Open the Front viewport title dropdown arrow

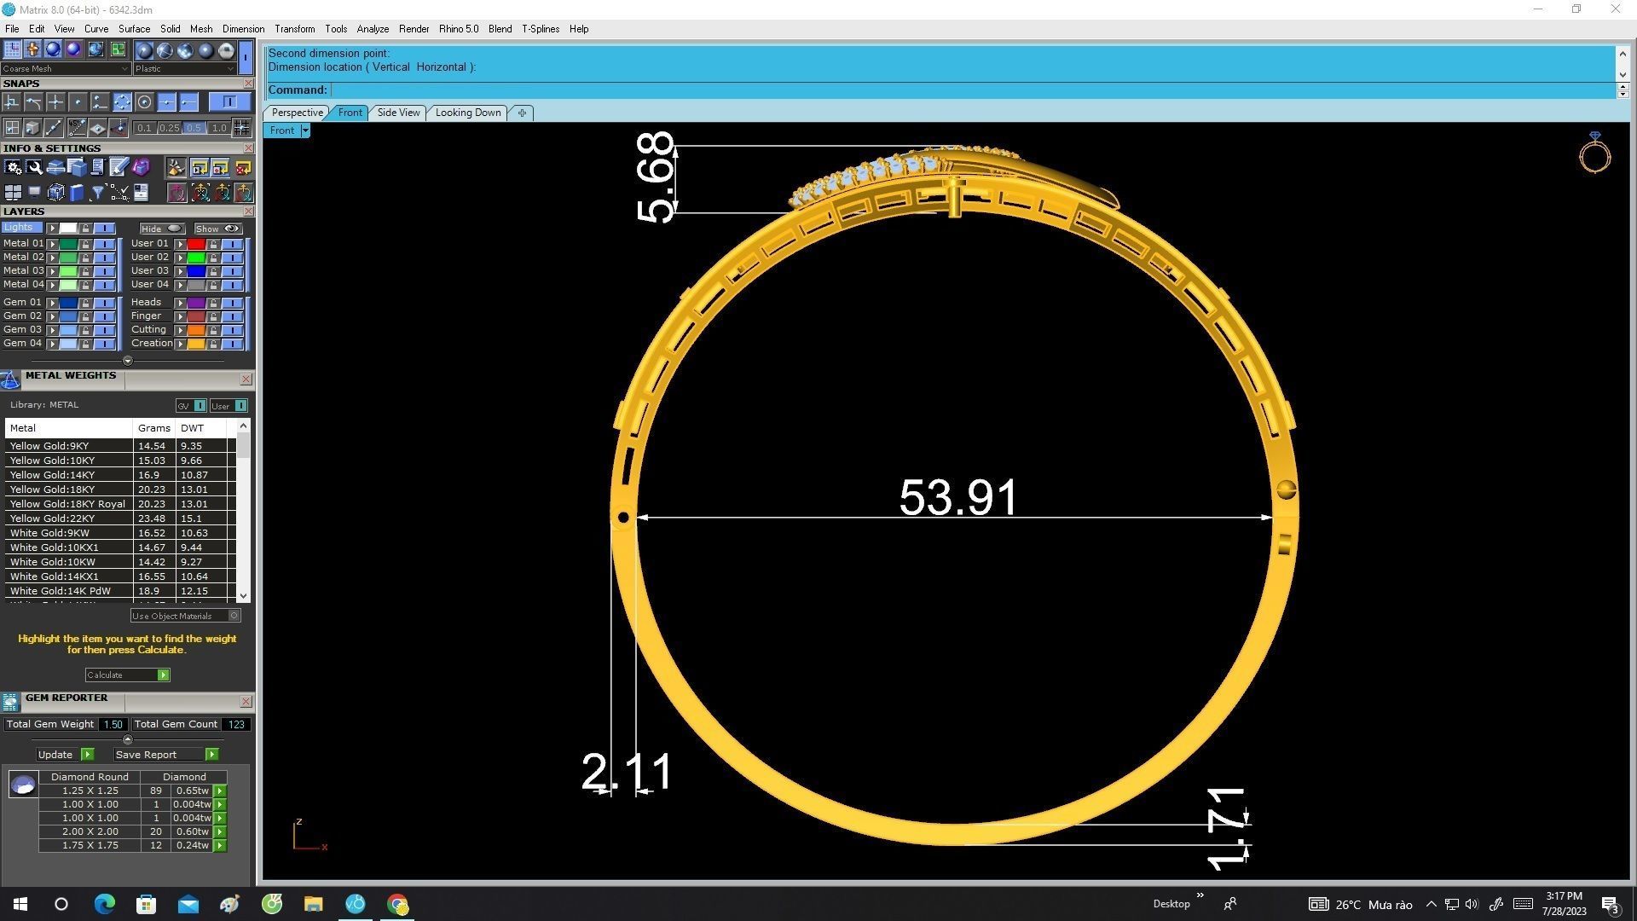pos(305,130)
